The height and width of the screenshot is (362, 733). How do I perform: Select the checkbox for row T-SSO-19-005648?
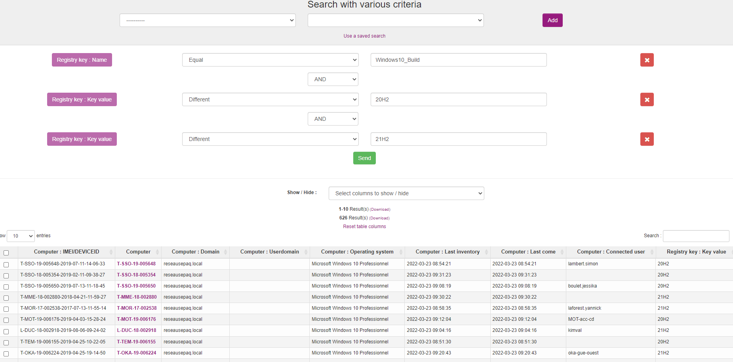pyautogui.click(x=6, y=264)
